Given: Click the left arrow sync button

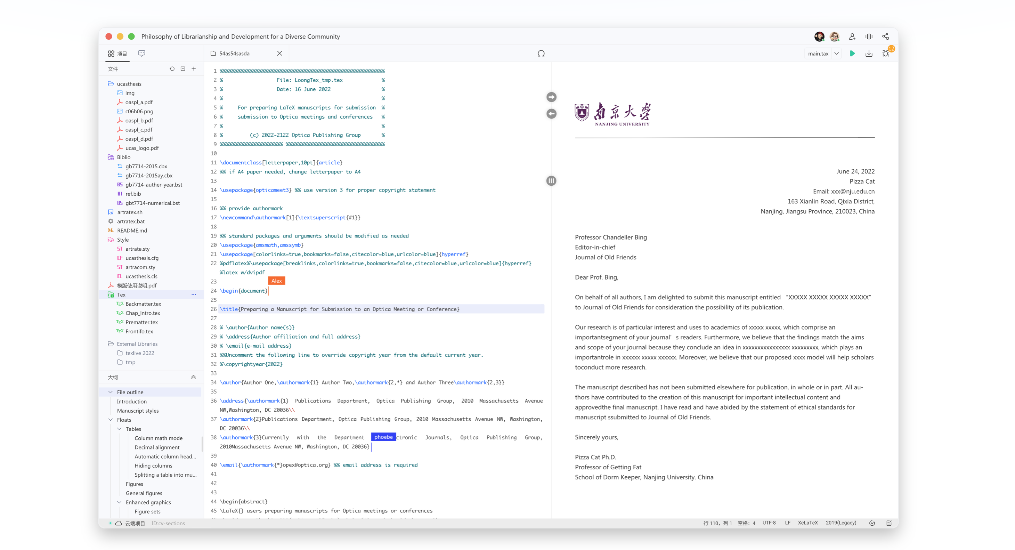Looking at the screenshot, I should coord(551,114).
